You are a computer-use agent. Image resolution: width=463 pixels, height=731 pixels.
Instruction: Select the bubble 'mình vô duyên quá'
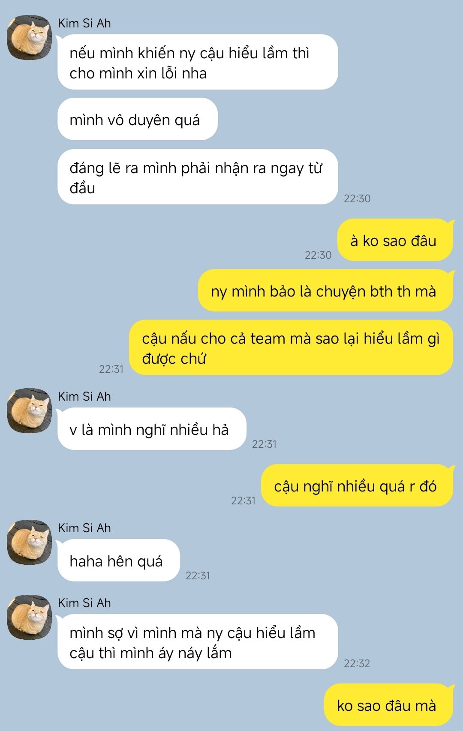pos(138,119)
